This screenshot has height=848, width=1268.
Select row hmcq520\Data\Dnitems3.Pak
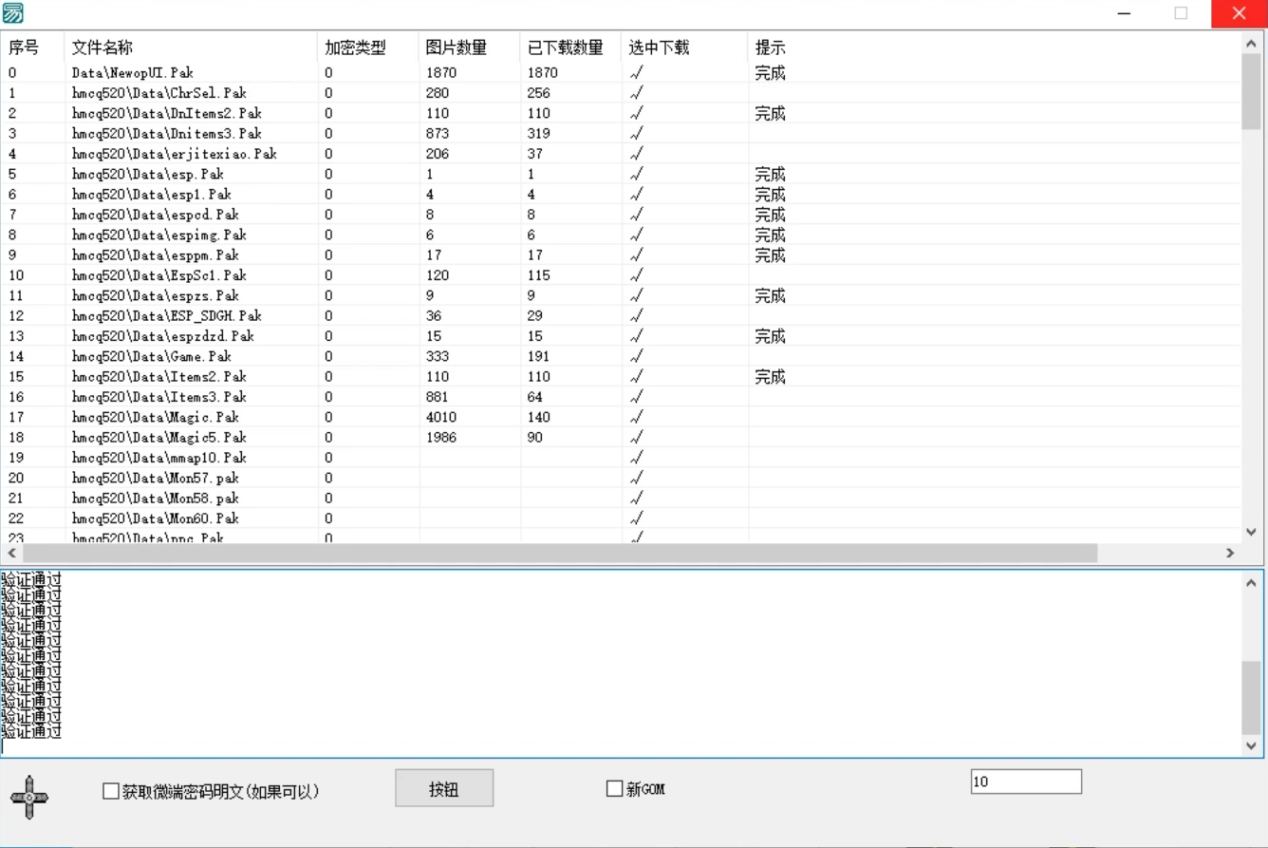click(x=621, y=133)
